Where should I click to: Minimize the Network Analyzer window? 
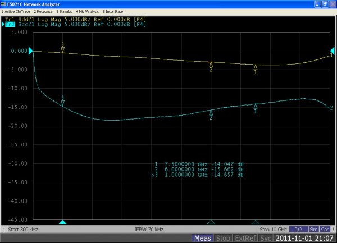pos(317,4)
